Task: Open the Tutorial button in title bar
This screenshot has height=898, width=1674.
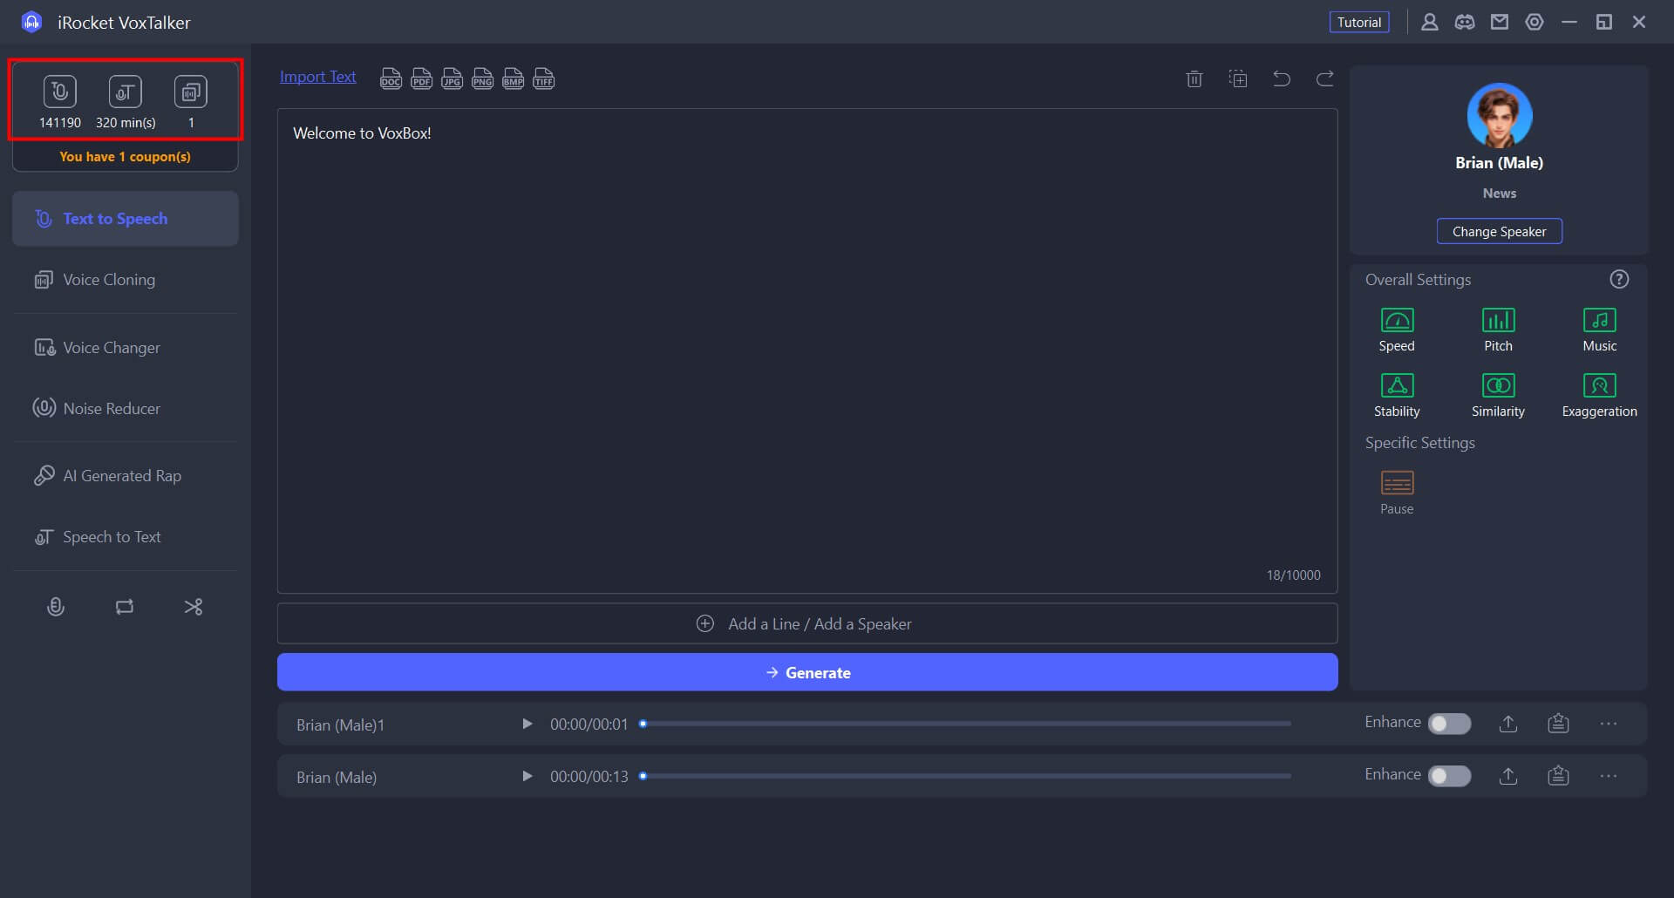Action: [x=1358, y=22]
